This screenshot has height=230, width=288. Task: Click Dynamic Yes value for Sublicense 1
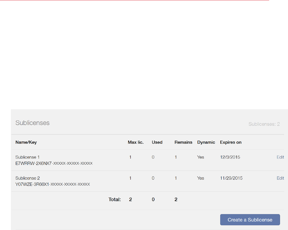200,157
